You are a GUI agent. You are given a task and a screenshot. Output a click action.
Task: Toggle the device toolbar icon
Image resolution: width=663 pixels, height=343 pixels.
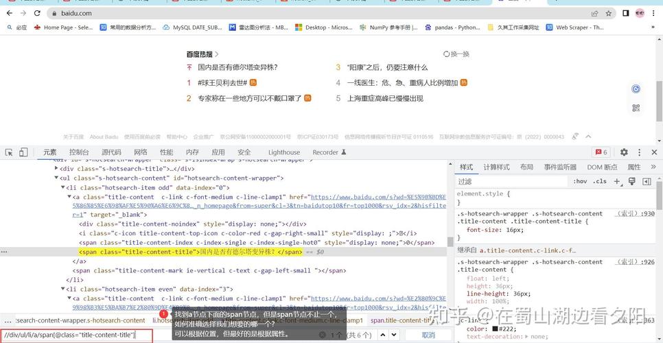tap(23, 152)
